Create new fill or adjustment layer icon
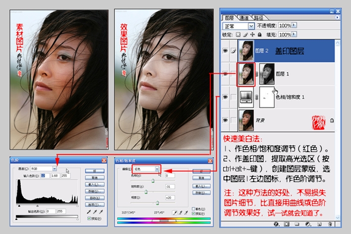 click(x=308, y=224)
